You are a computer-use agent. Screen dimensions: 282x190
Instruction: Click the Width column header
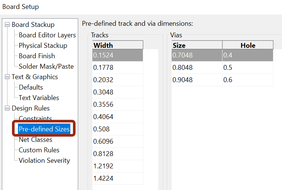118,45
